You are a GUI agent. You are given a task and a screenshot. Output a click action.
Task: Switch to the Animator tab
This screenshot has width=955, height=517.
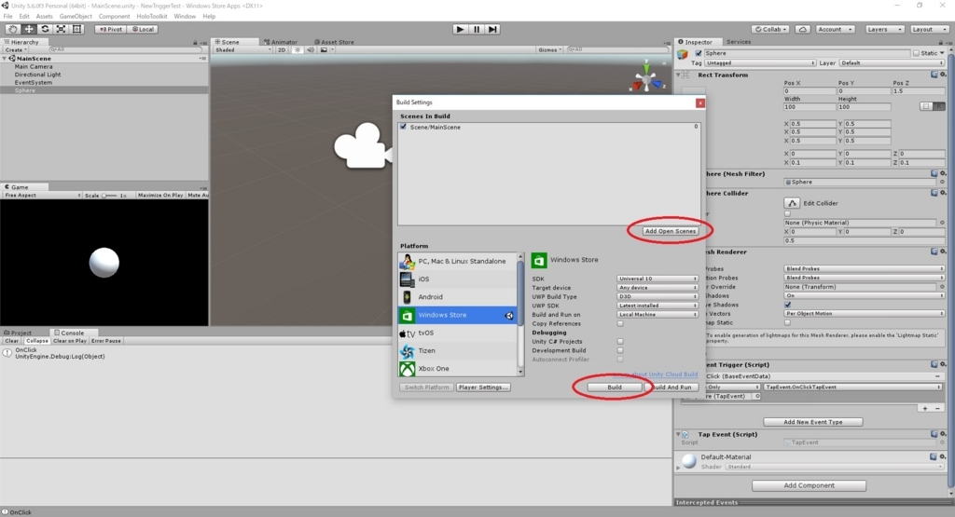pos(281,42)
